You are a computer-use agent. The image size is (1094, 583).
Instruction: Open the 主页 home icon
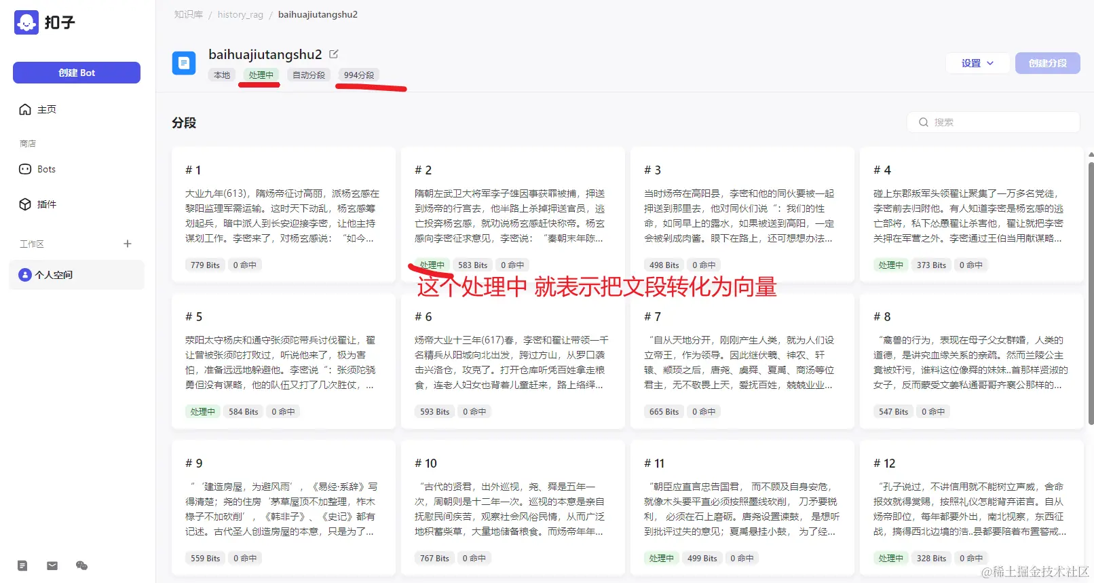(25, 109)
